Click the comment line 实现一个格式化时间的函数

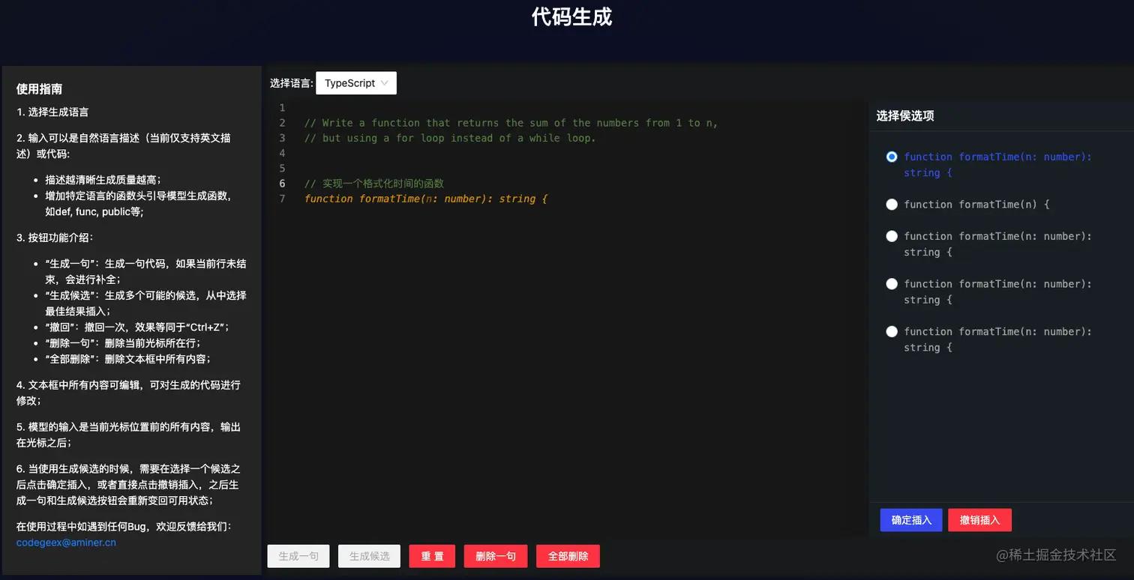point(374,184)
